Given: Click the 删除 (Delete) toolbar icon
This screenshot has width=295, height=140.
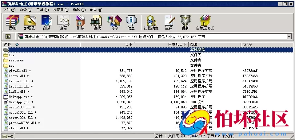Looking at the screenshot, I should pos(80,22).
